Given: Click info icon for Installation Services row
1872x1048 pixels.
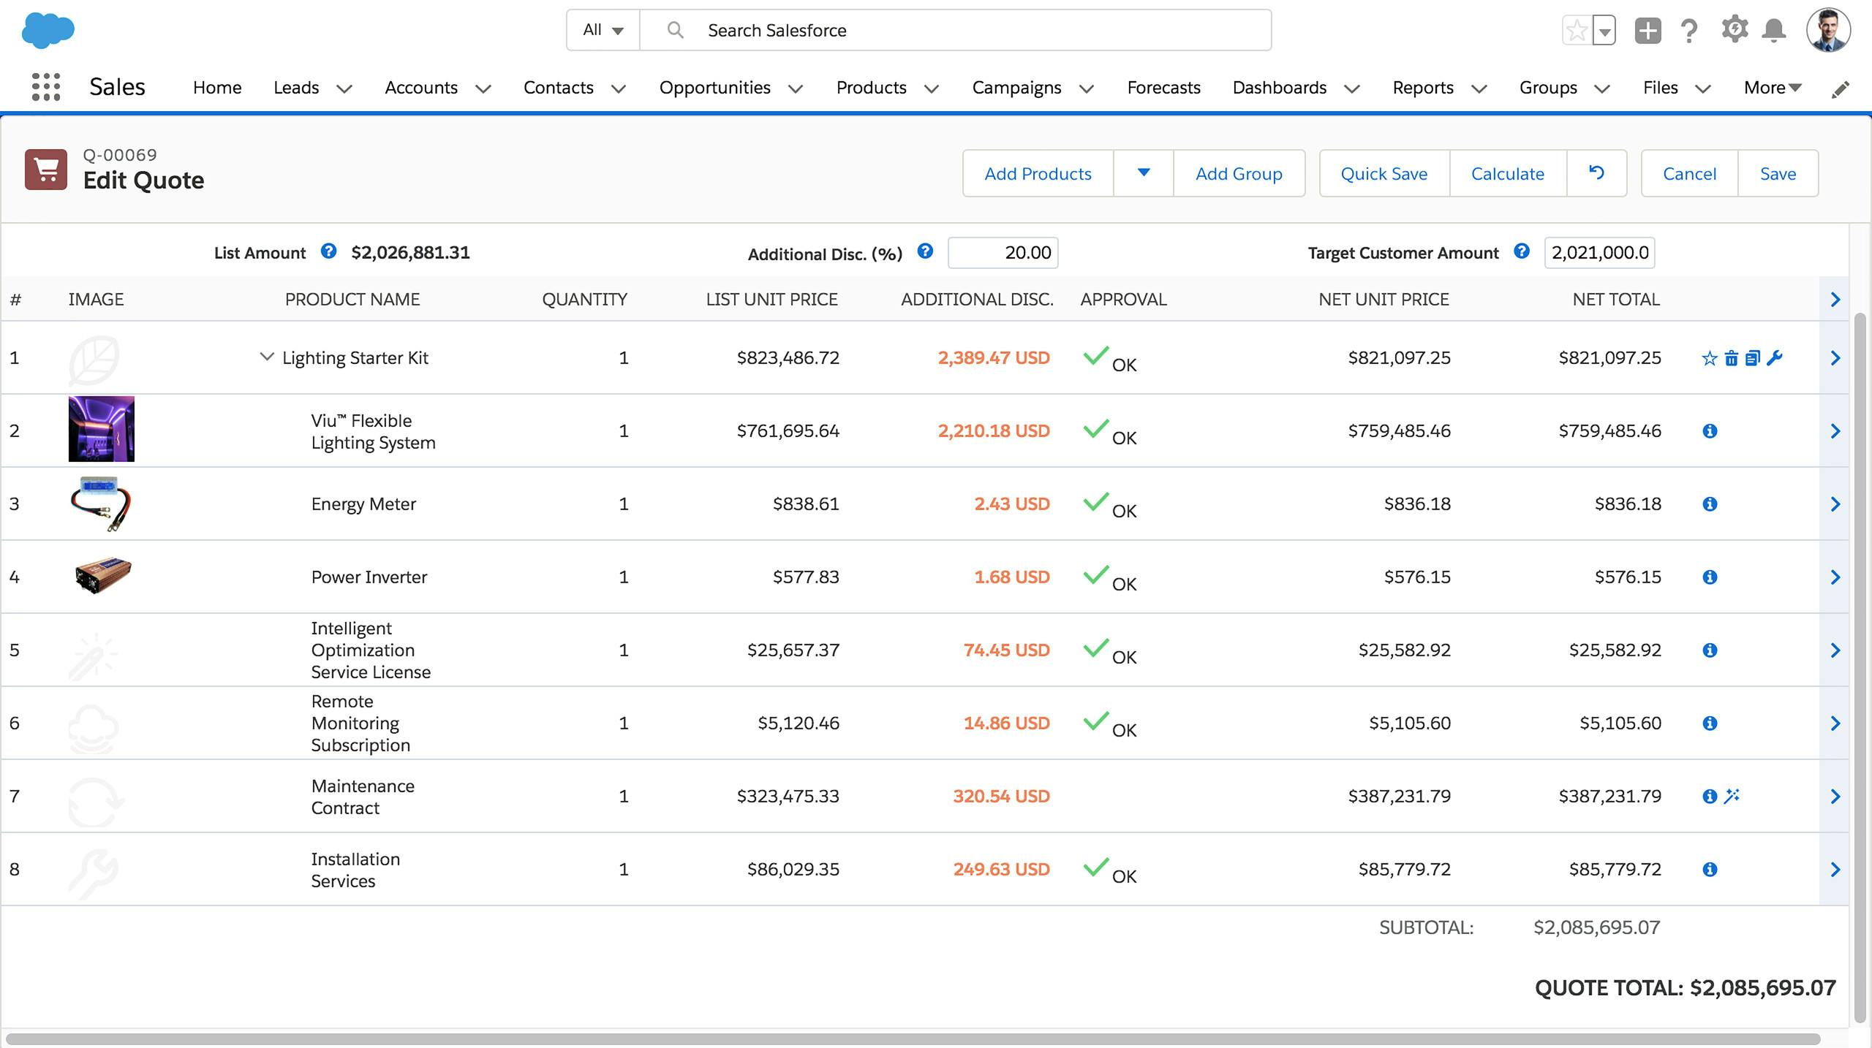Looking at the screenshot, I should point(1710,870).
